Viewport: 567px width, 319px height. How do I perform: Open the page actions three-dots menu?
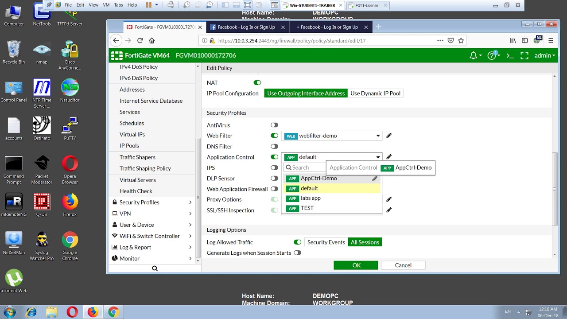click(x=440, y=40)
